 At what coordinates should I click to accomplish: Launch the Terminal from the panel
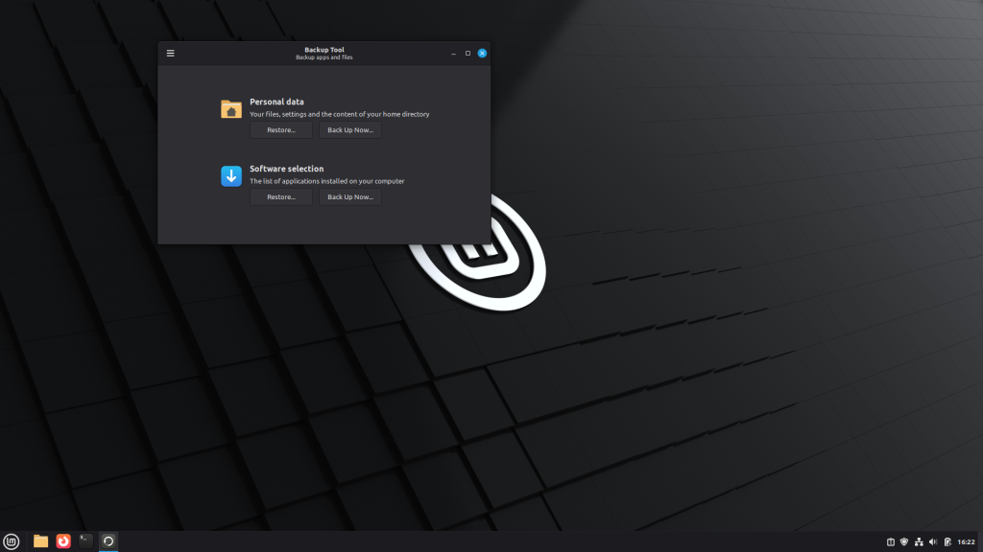(x=85, y=541)
